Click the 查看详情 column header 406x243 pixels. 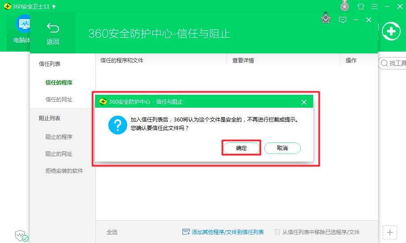coord(243,61)
